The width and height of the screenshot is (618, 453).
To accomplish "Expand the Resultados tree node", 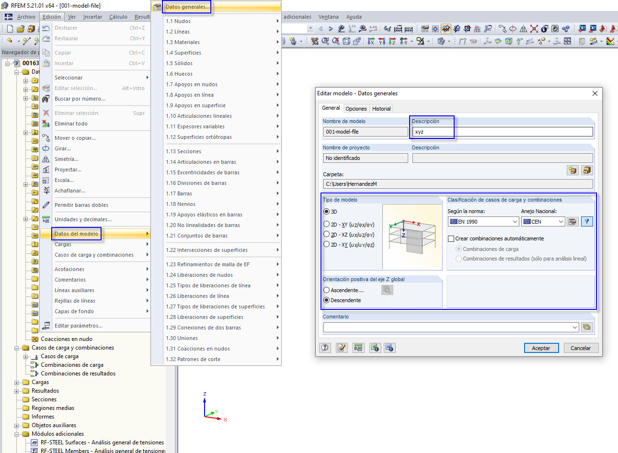I will [17, 391].
